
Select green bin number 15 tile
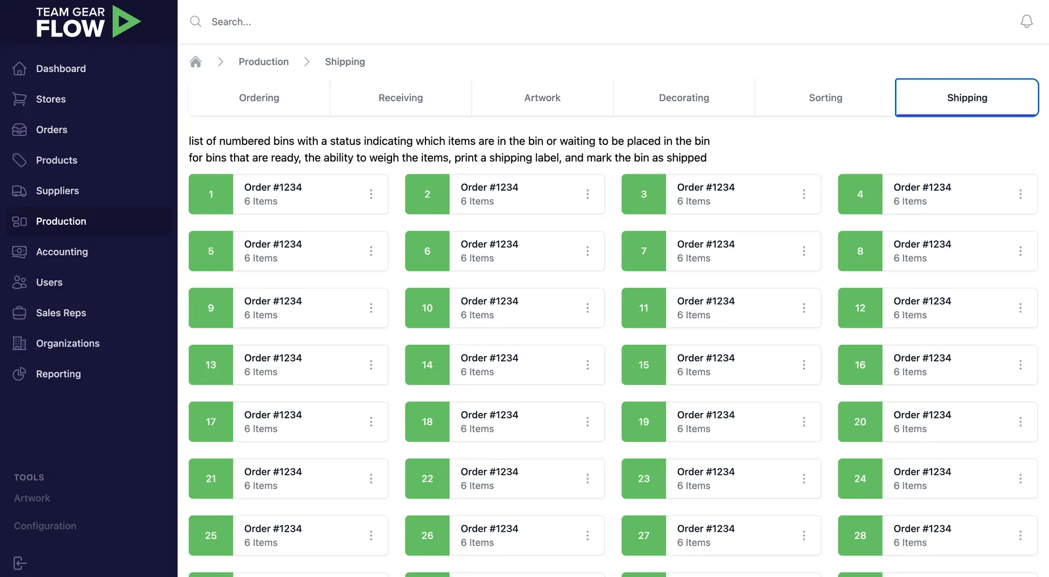[x=644, y=365]
